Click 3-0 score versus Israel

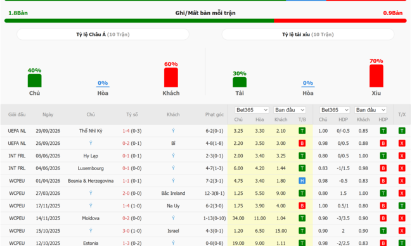[126, 231]
